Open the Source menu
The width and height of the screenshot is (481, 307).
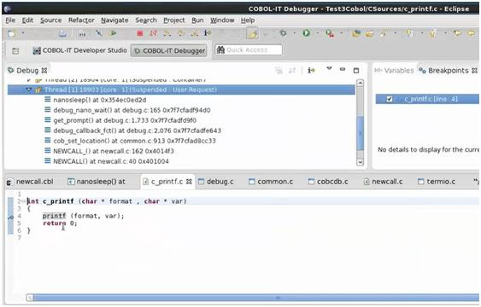pyautogui.click(x=51, y=20)
